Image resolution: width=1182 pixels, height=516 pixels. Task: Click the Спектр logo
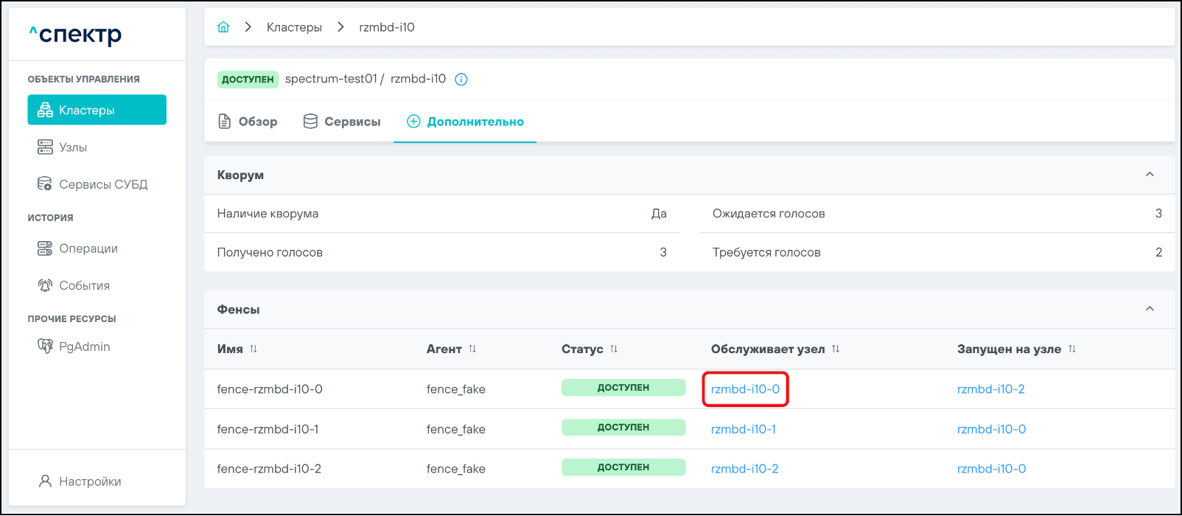[x=75, y=34]
